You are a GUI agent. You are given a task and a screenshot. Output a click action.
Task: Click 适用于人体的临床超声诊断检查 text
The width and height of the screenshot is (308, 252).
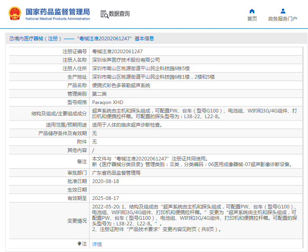click(127, 125)
